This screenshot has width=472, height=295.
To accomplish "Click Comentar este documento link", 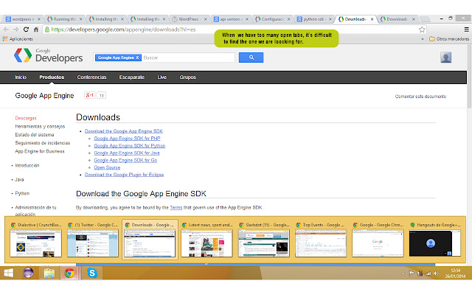I will (x=420, y=97).
